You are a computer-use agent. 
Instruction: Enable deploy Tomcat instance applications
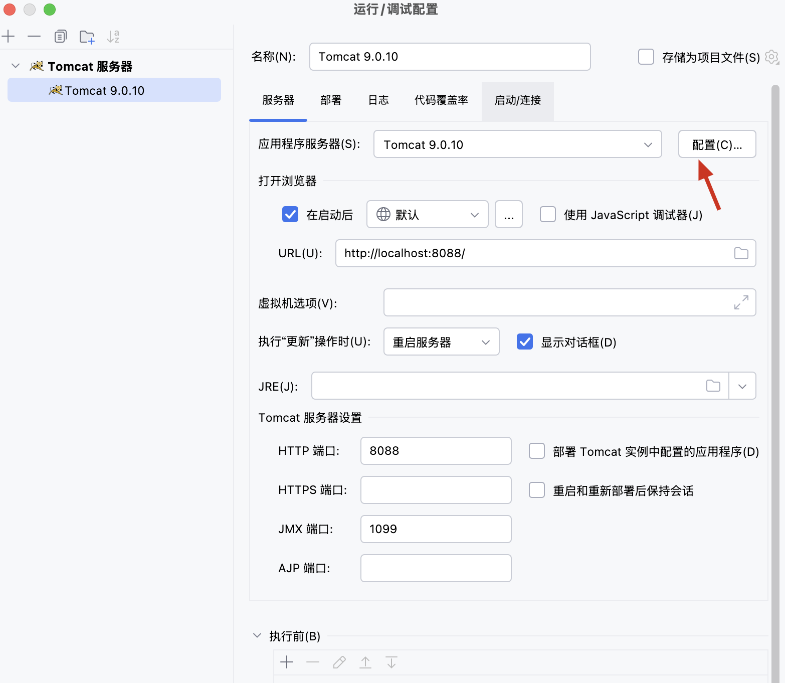537,451
